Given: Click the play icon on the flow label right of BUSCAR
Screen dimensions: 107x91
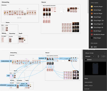Looking at the screenshot, I should [x=69, y=59].
